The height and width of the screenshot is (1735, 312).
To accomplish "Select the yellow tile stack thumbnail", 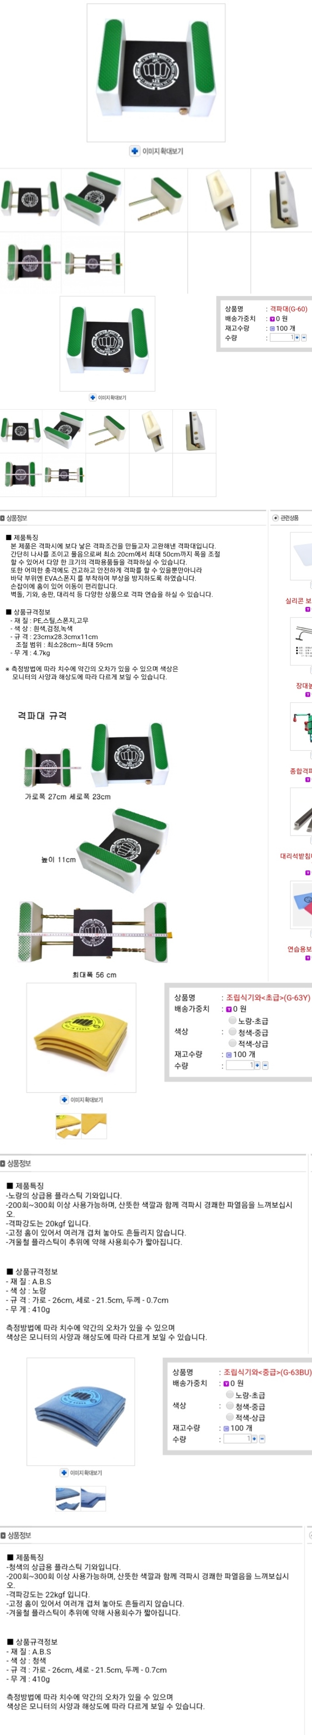I will click(68, 1126).
